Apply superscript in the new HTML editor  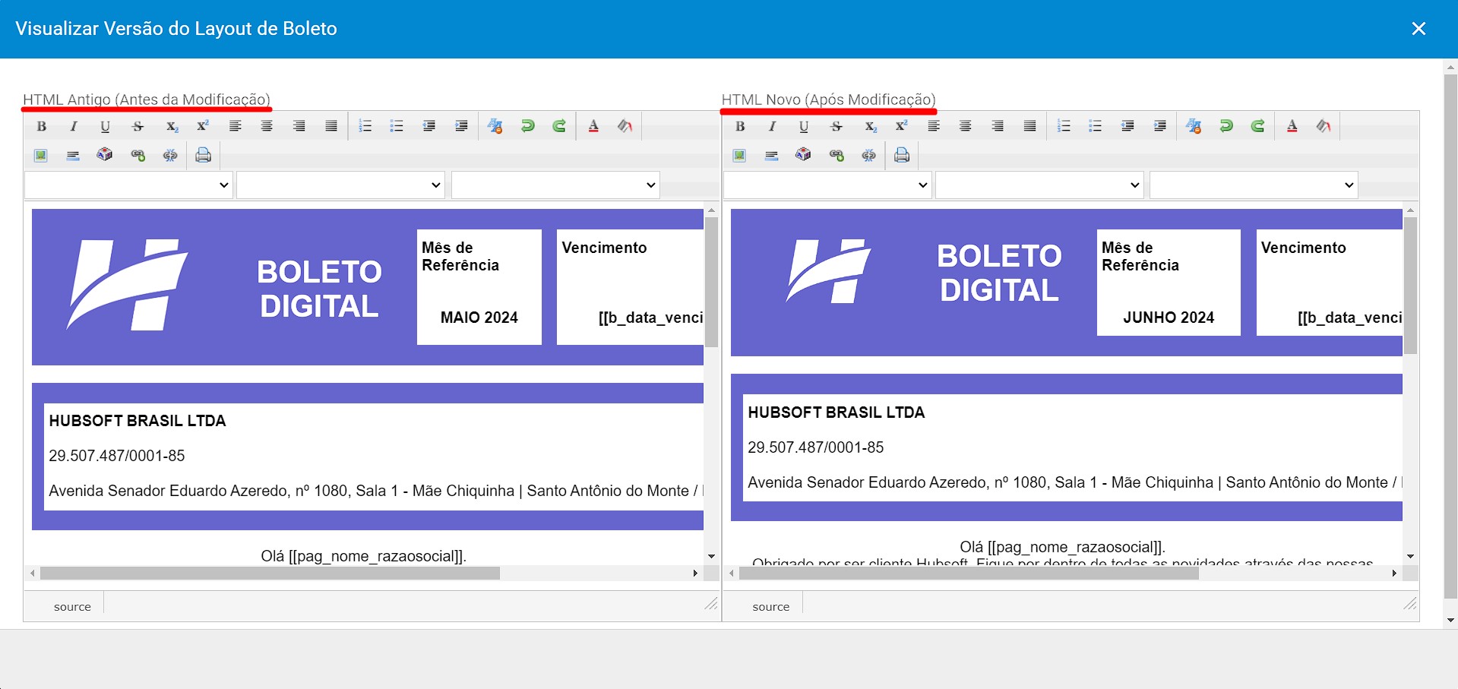click(901, 126)
